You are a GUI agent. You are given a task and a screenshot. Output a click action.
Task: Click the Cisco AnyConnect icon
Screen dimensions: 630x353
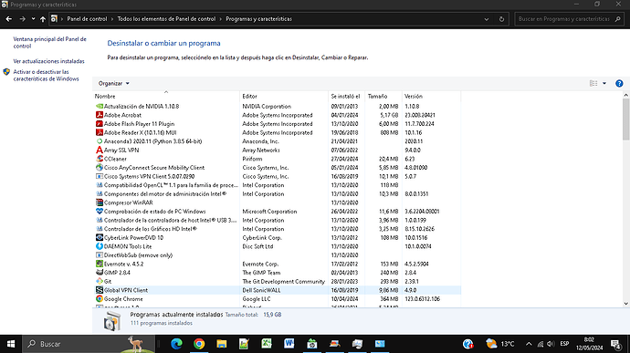pos(100,168)
